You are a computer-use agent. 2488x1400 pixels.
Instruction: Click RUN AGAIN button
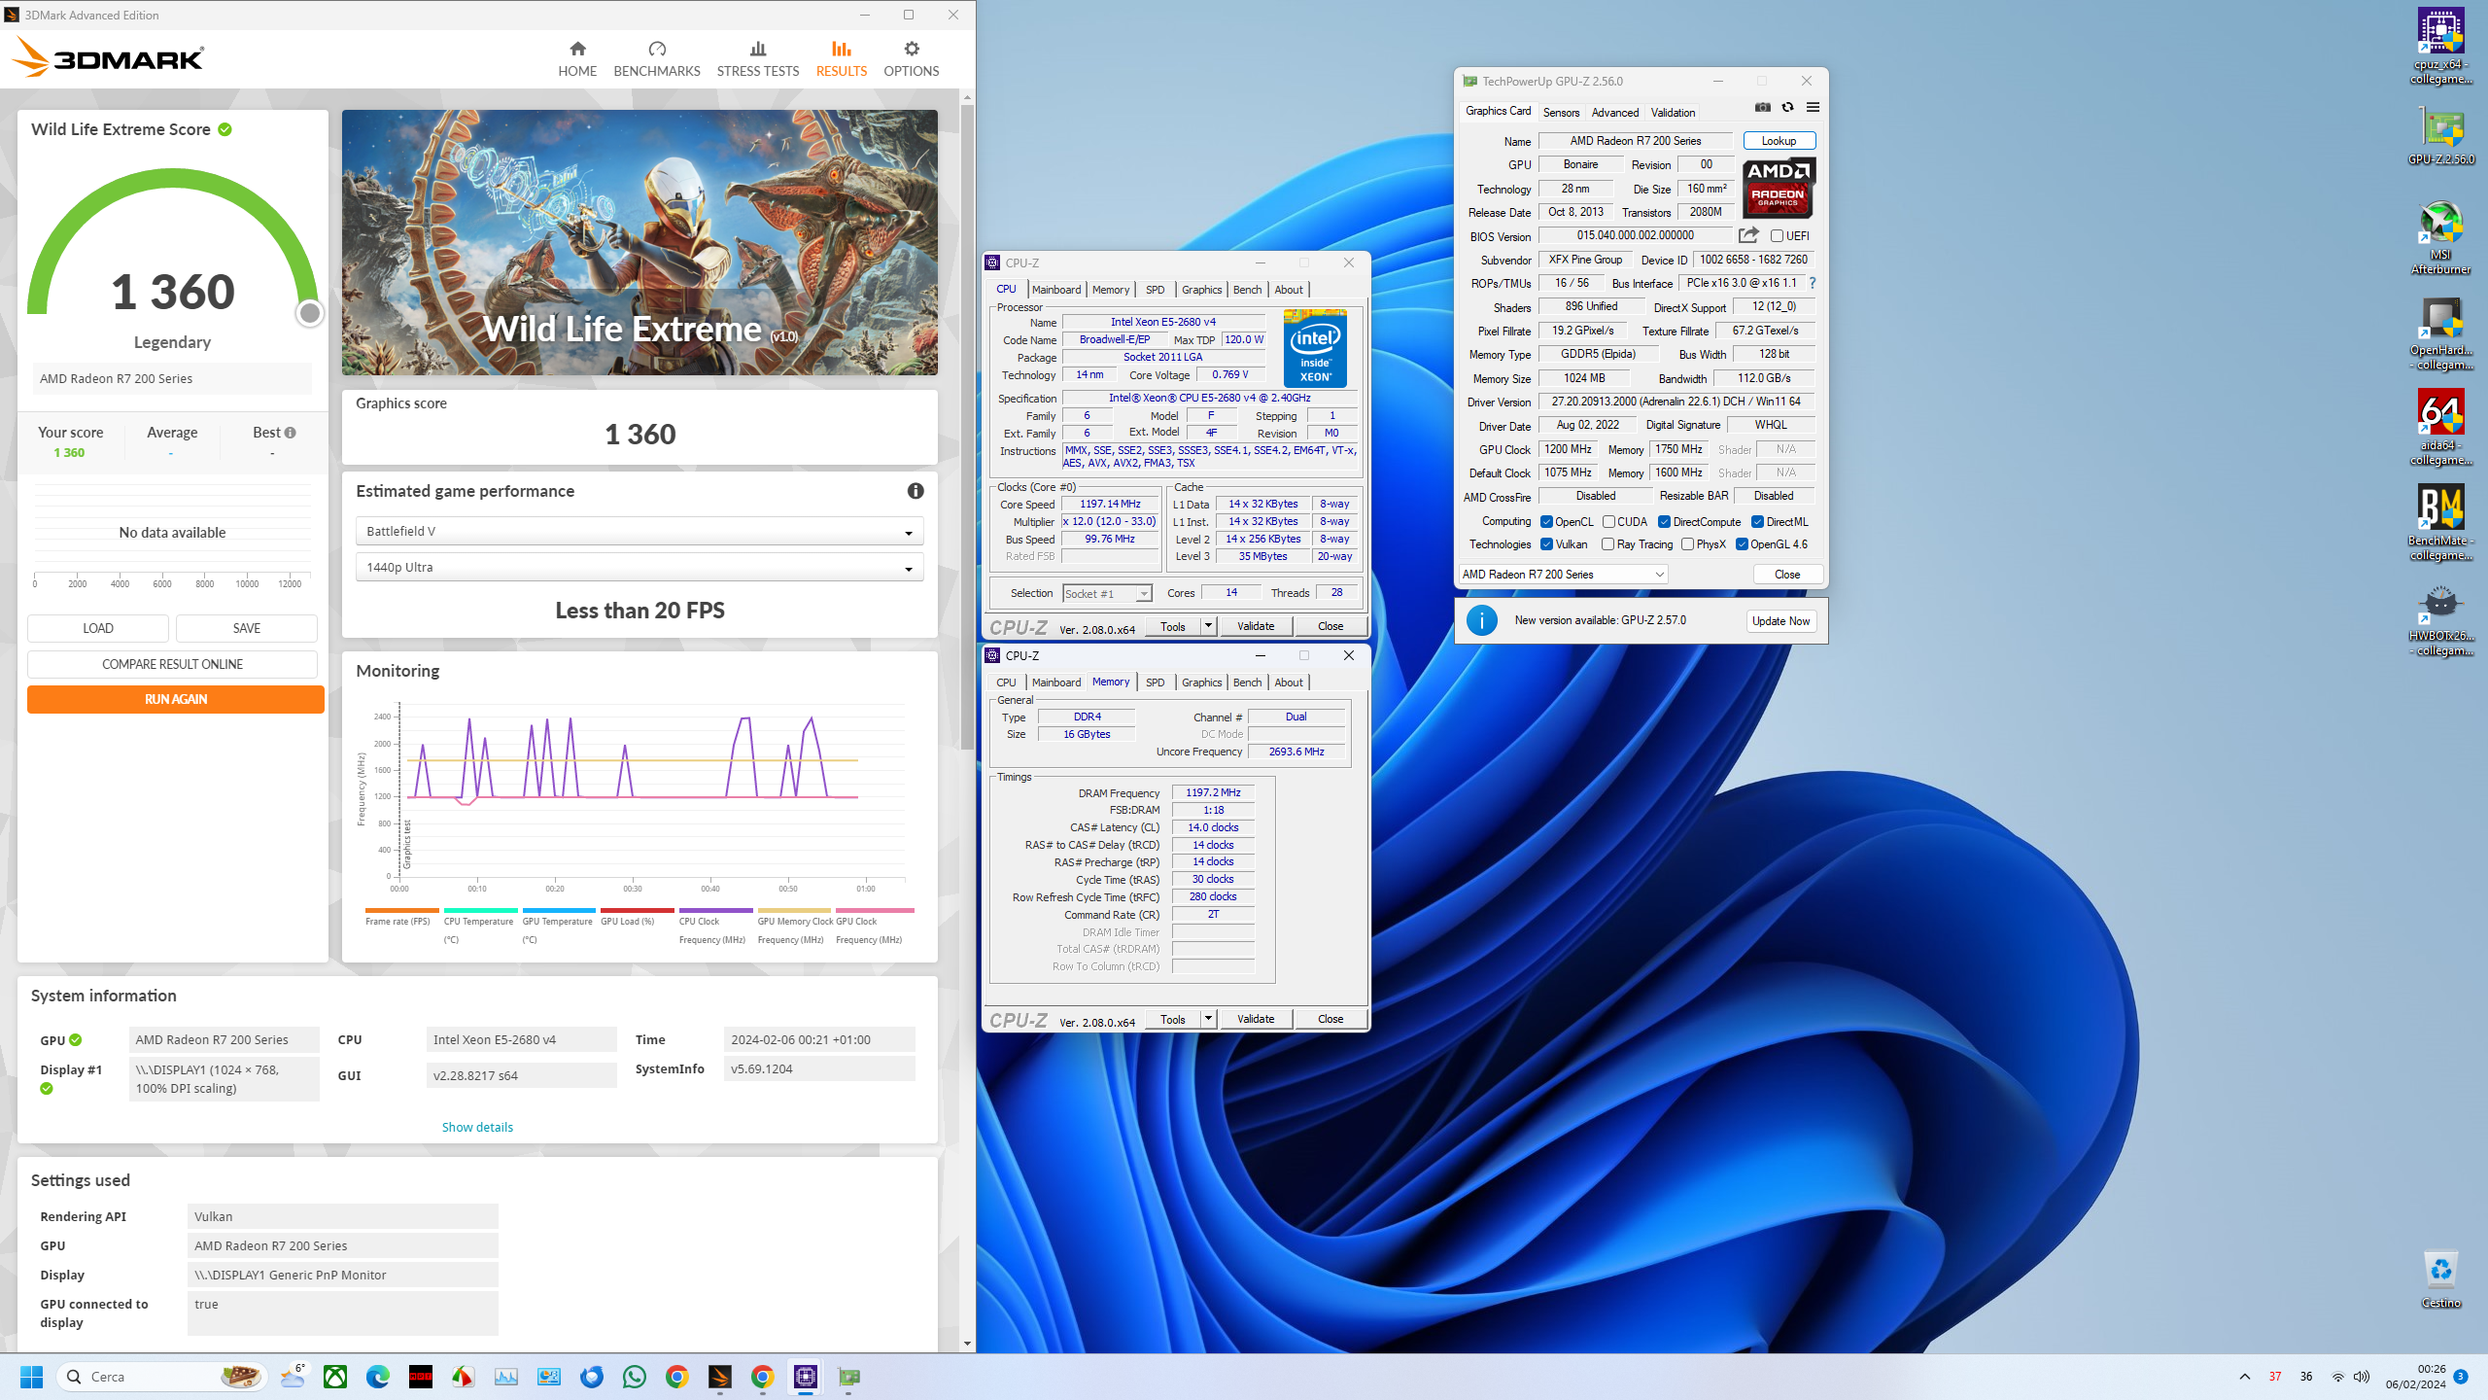176,699
